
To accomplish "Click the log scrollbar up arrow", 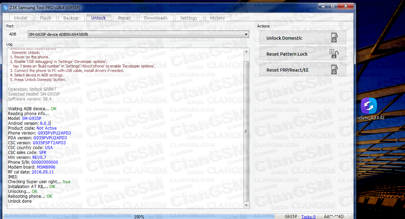I will pos(246,51).
